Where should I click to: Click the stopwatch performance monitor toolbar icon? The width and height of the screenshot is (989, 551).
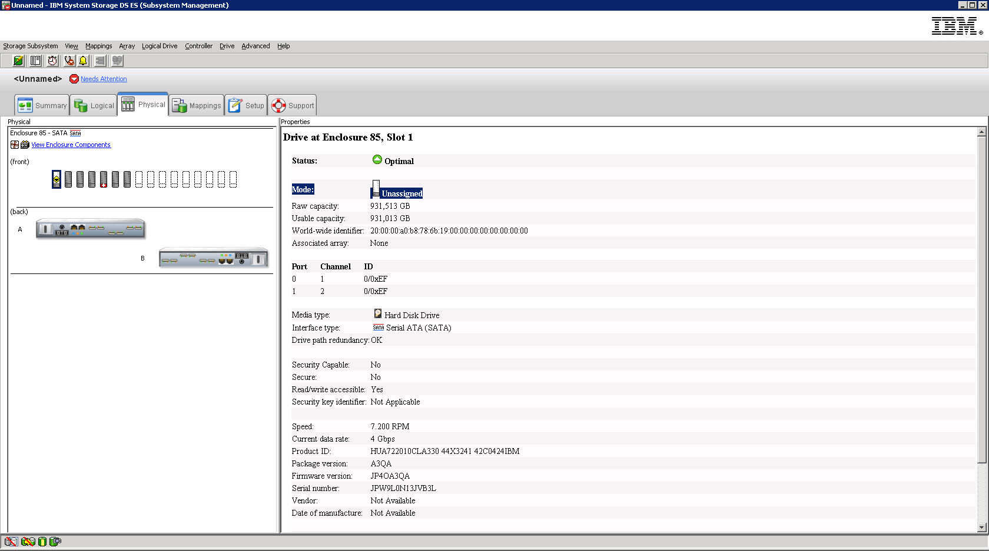[53, 61]
